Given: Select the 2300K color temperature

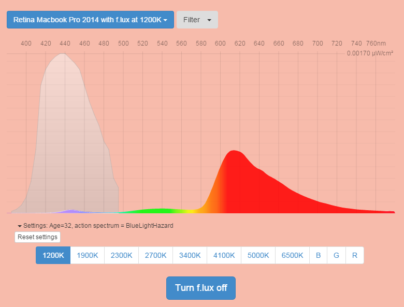Looking at the screenshot, I should (121, 255).
